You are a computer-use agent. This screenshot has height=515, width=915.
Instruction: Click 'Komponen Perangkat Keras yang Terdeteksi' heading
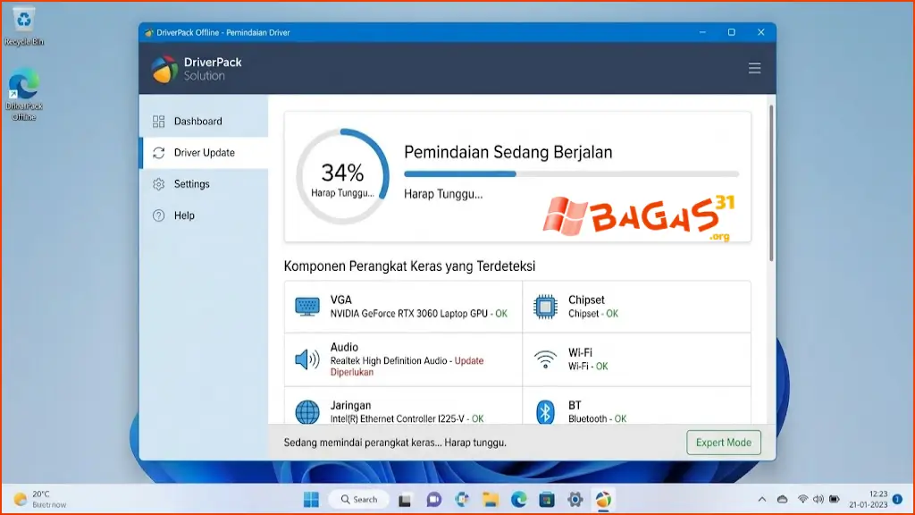(x=409, y=266)
